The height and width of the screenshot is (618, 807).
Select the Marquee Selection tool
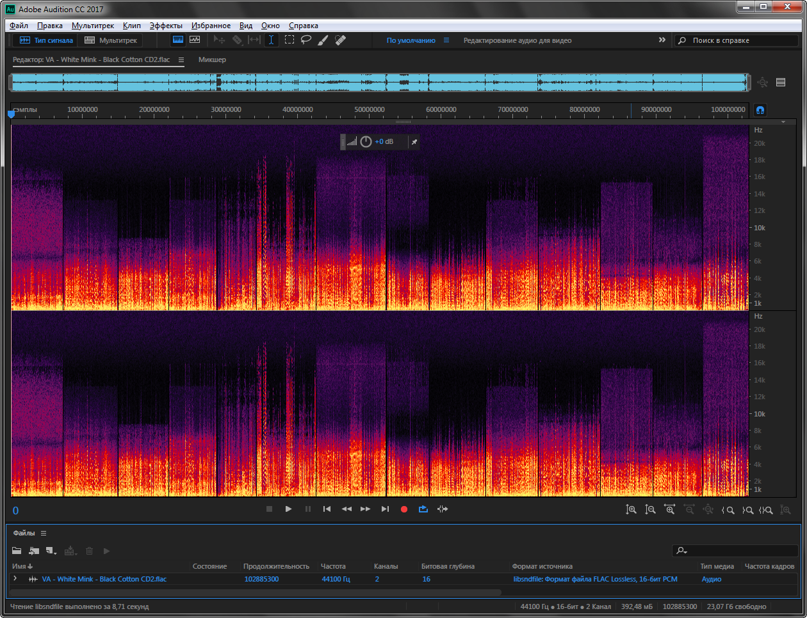click(289, 40)
